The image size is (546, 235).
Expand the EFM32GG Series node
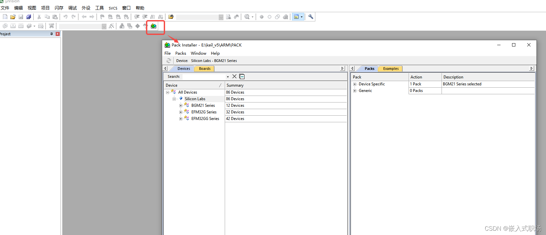click(x=181, y=119)
